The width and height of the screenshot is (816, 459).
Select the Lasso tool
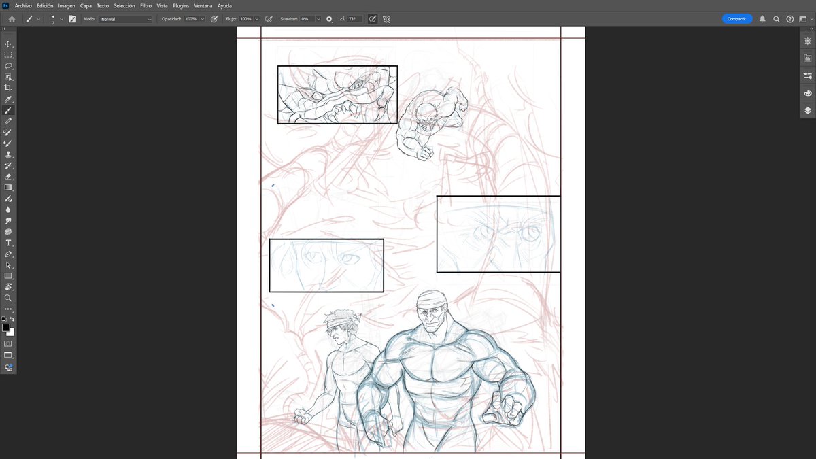8,66
